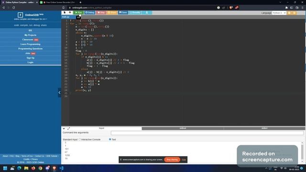Click Login in sidebar
Image resolution: width=306 pixels, height=172 pixels.
31,63
